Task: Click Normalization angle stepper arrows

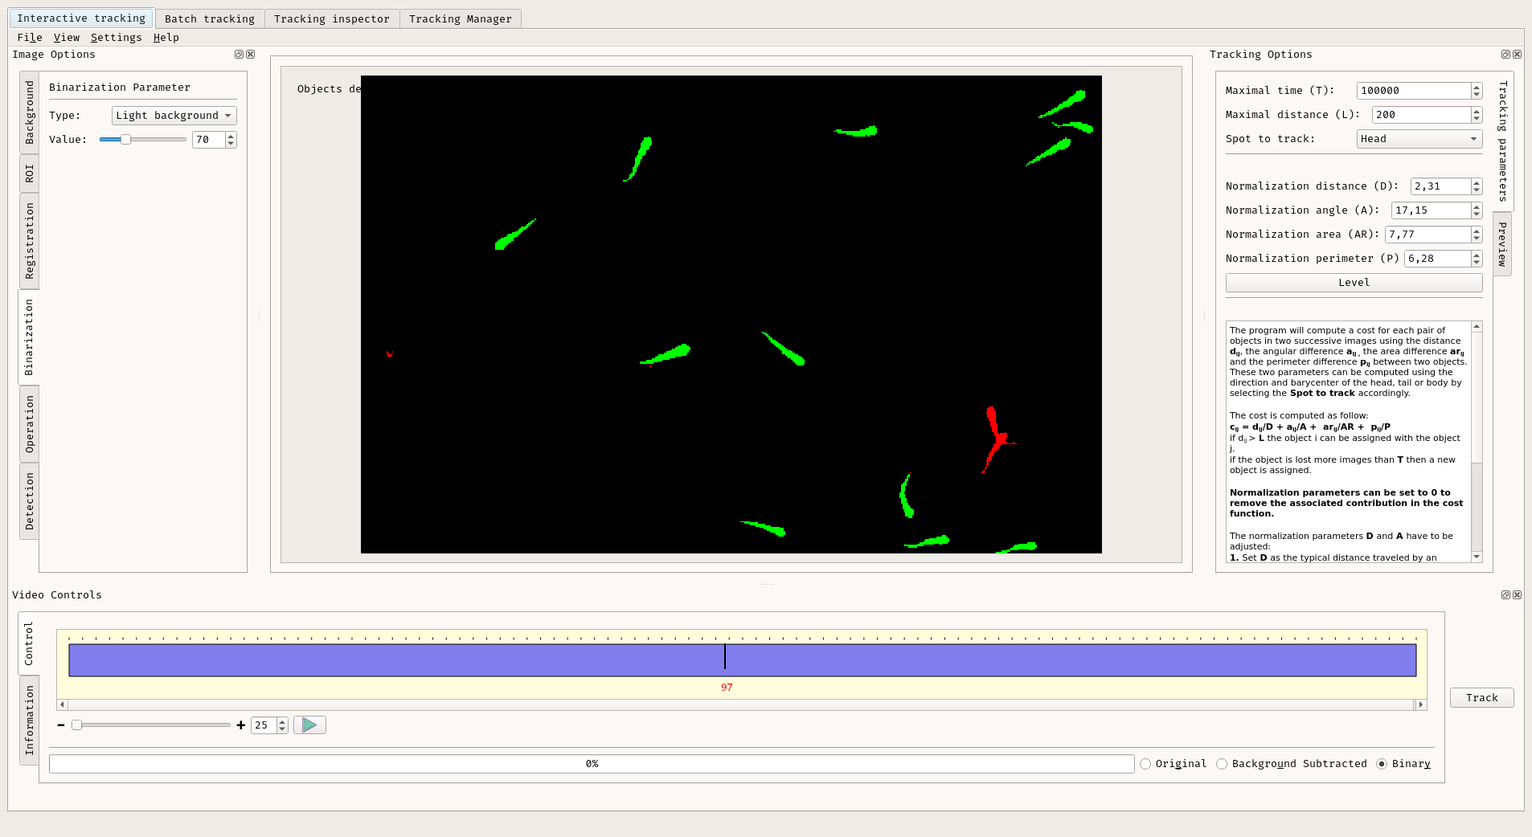Action: [x=1477, y=210]
